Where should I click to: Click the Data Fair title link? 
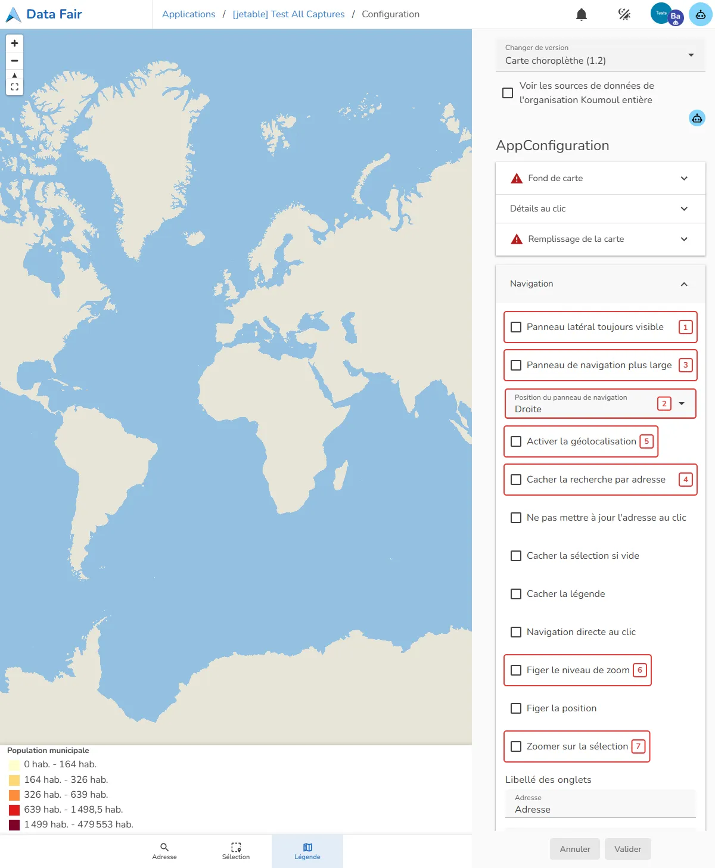coord(54,14)
